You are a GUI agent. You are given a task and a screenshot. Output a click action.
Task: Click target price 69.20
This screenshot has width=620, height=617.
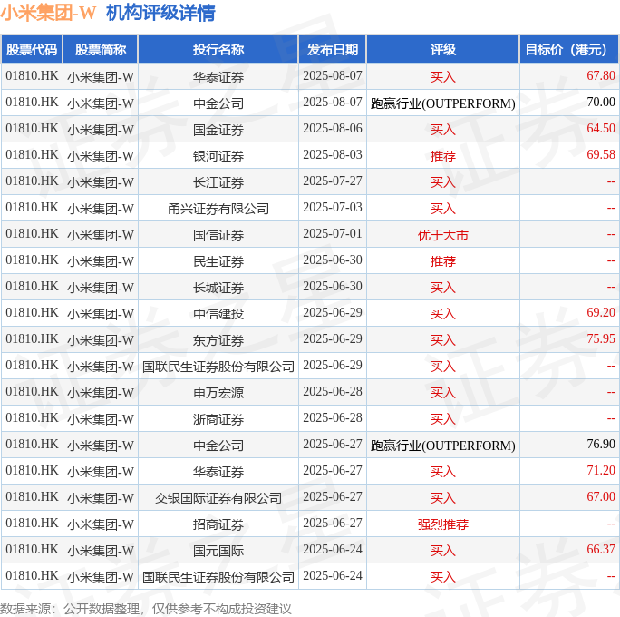tap(601, 313)
